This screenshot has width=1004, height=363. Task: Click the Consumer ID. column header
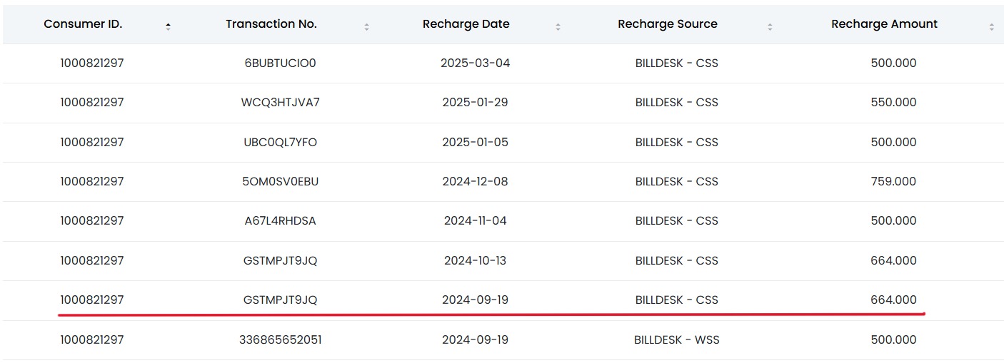[83, 24]
